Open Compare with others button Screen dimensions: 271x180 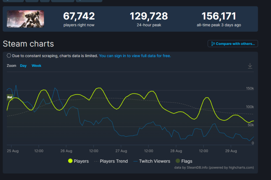click(x=233, y=44)
